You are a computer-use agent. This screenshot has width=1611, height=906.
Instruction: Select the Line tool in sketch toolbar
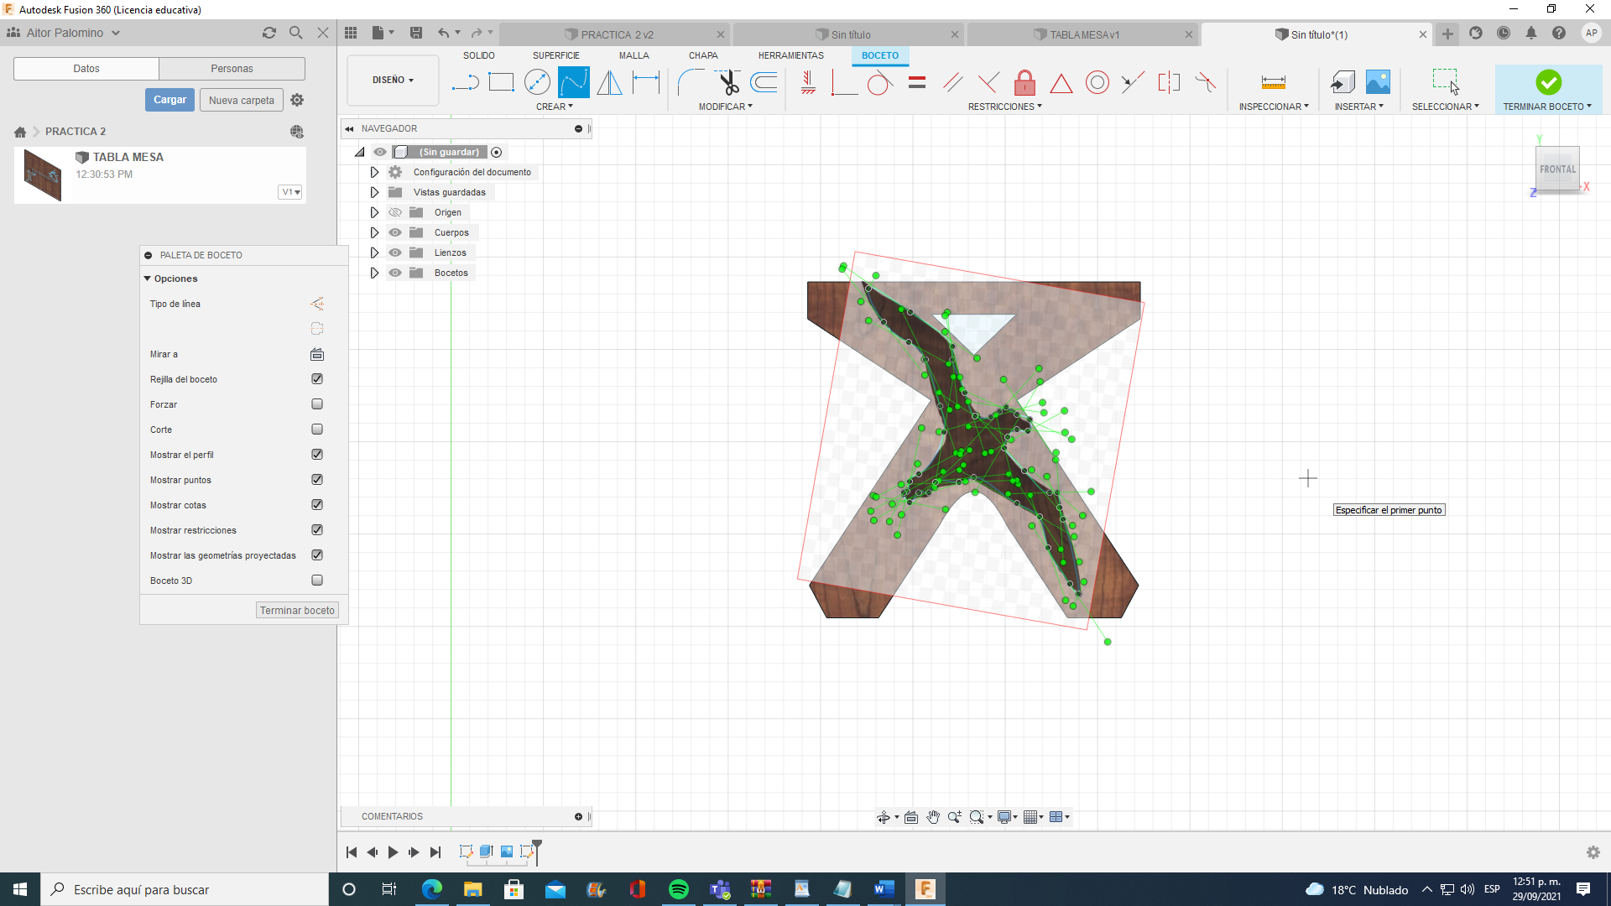tap(465, 82)
